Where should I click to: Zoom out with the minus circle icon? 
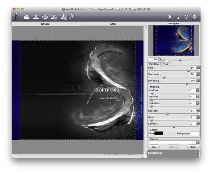click(x=164, y=59)
